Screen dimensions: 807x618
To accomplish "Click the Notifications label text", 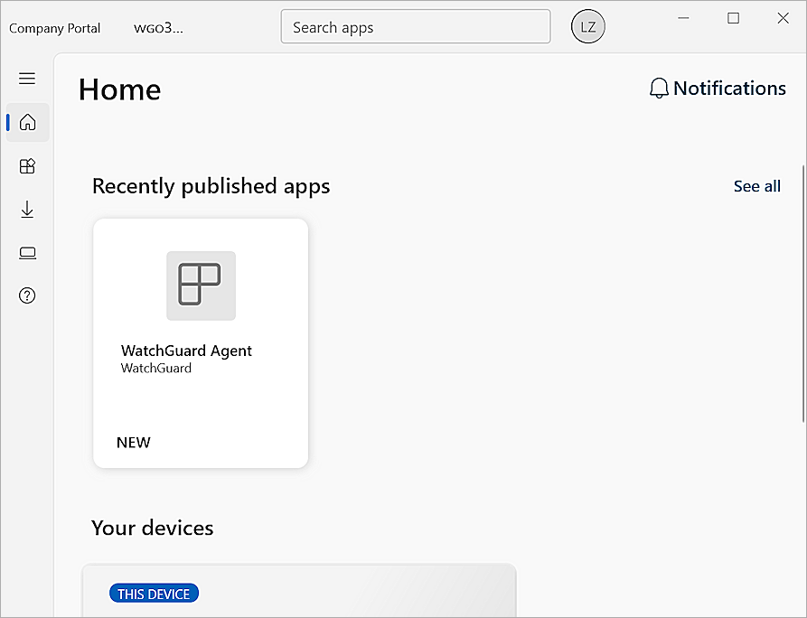I will 730,88.
